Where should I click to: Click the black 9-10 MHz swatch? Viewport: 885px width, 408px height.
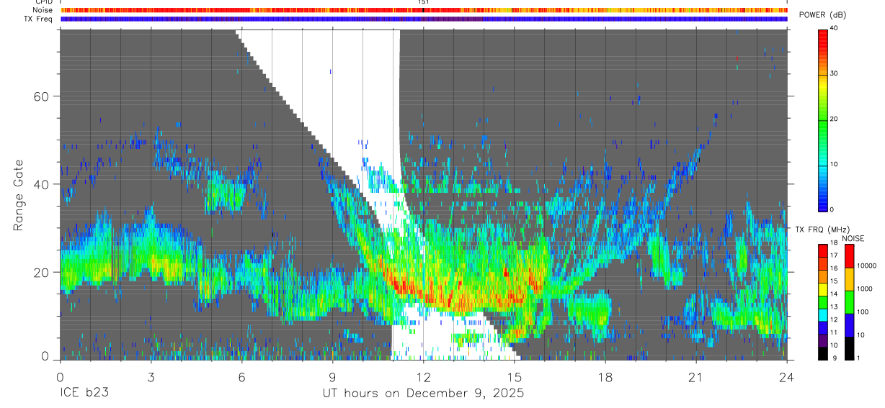tap(822, 353)
